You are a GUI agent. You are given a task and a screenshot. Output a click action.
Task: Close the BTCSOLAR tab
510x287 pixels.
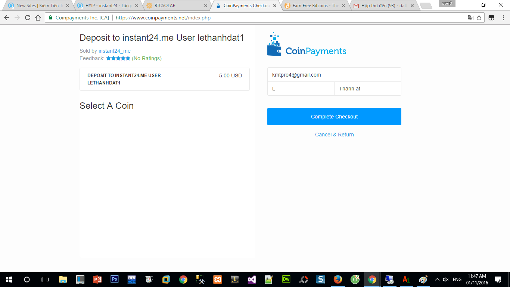pos(205,6)
